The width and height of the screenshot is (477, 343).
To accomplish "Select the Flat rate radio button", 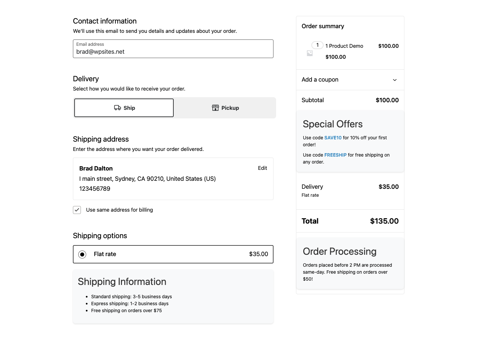I will [x=82, y=254].
